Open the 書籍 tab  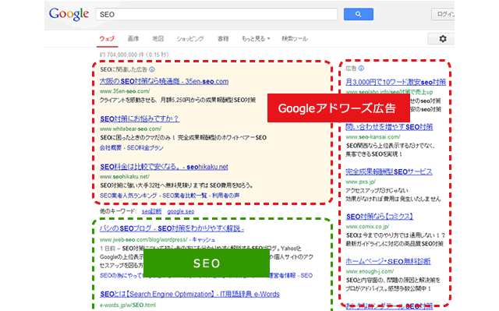223,39
